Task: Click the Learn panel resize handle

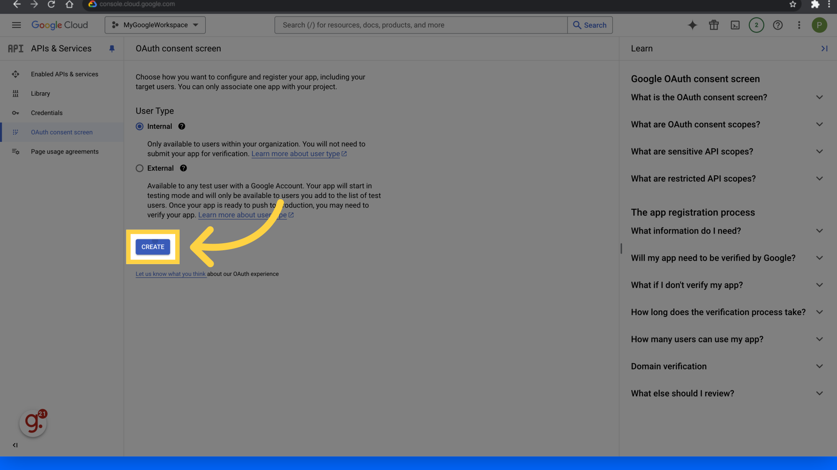Action: [x=621, y=248]
